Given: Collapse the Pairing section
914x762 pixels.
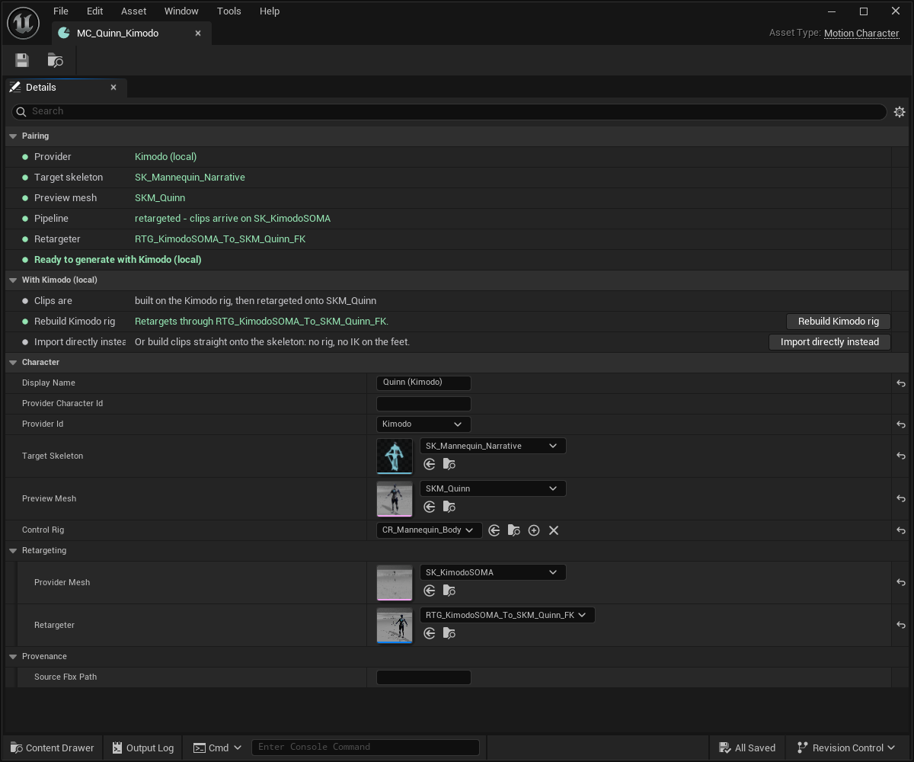Looking at the screenshot, I should pyautogui.click(x=14, y=136).
